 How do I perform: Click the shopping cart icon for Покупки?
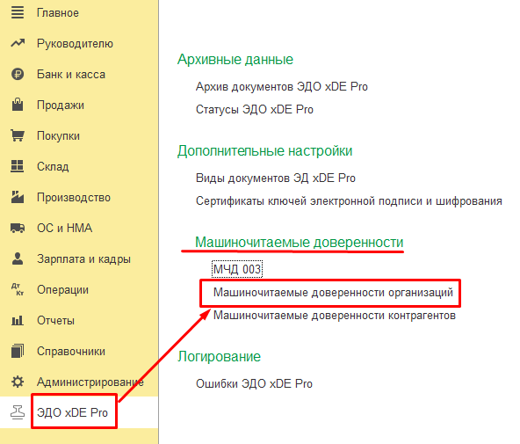[x=18, y=135]
